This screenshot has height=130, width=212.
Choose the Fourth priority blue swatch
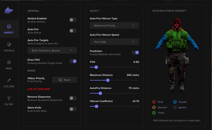(175, 102)
